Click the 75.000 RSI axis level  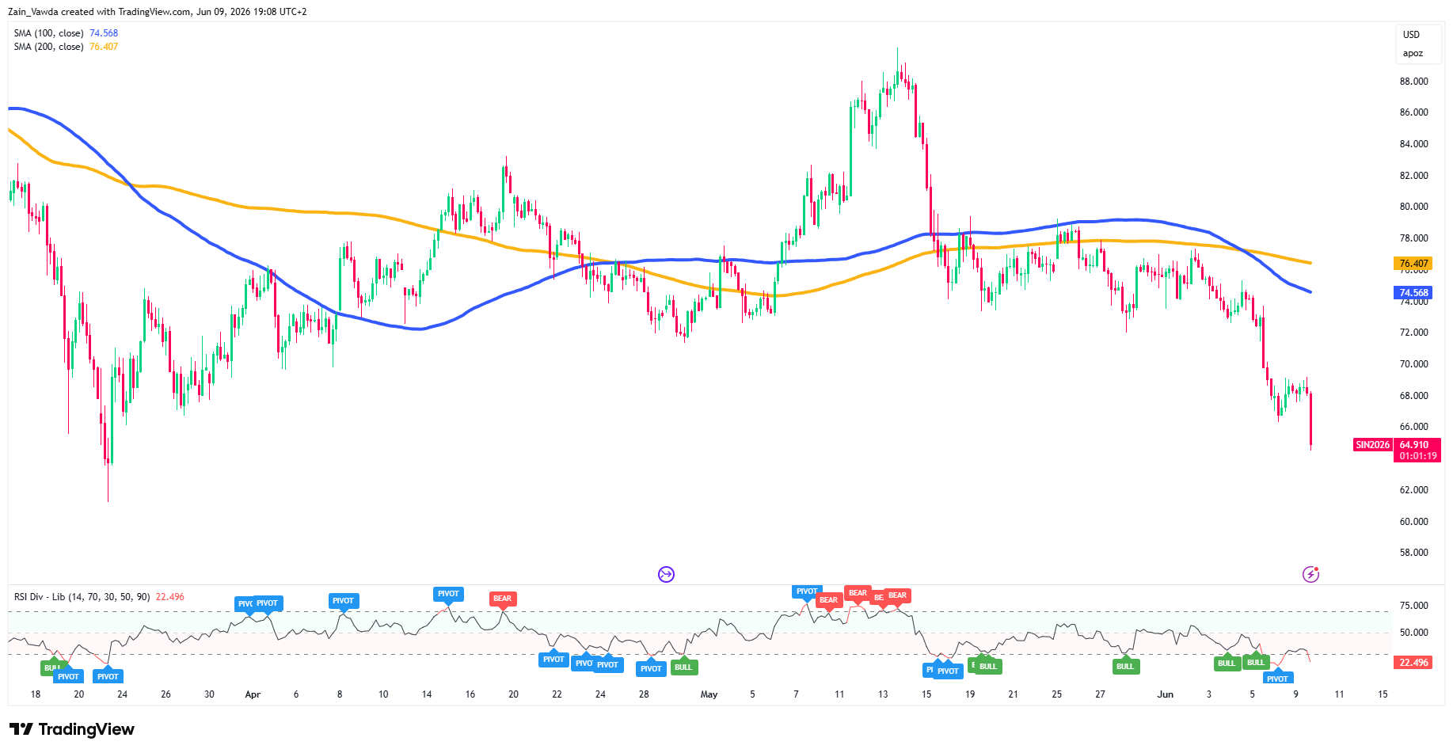pyautogui.click(x=1413, y=606)
